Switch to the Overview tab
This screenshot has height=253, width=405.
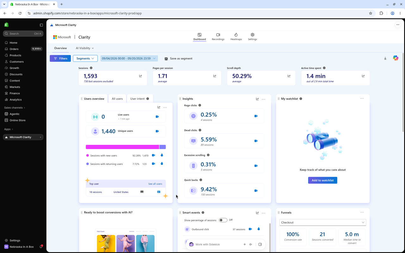click(60, 48)
